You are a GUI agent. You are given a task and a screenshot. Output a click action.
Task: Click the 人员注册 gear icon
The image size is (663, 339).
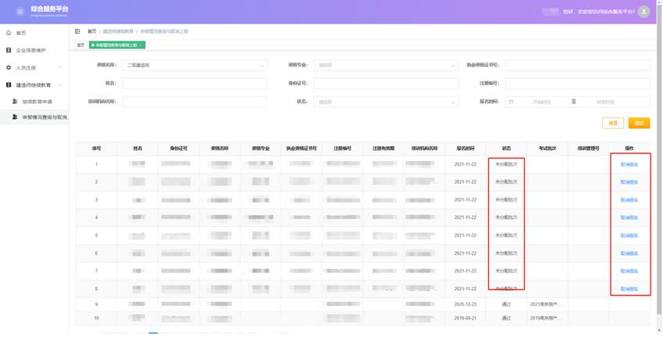[9, 68]
